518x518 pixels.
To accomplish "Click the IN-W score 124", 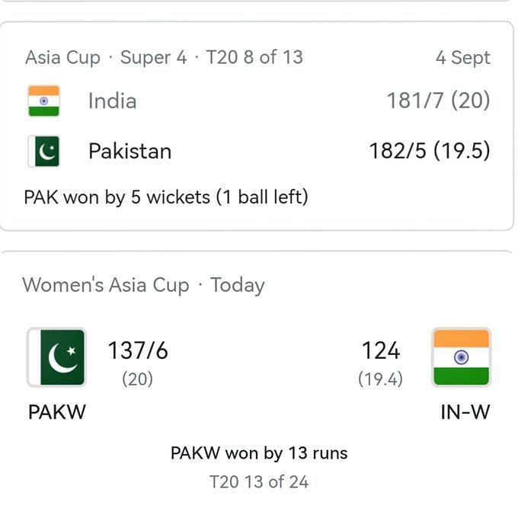I will tap(381, 350).
